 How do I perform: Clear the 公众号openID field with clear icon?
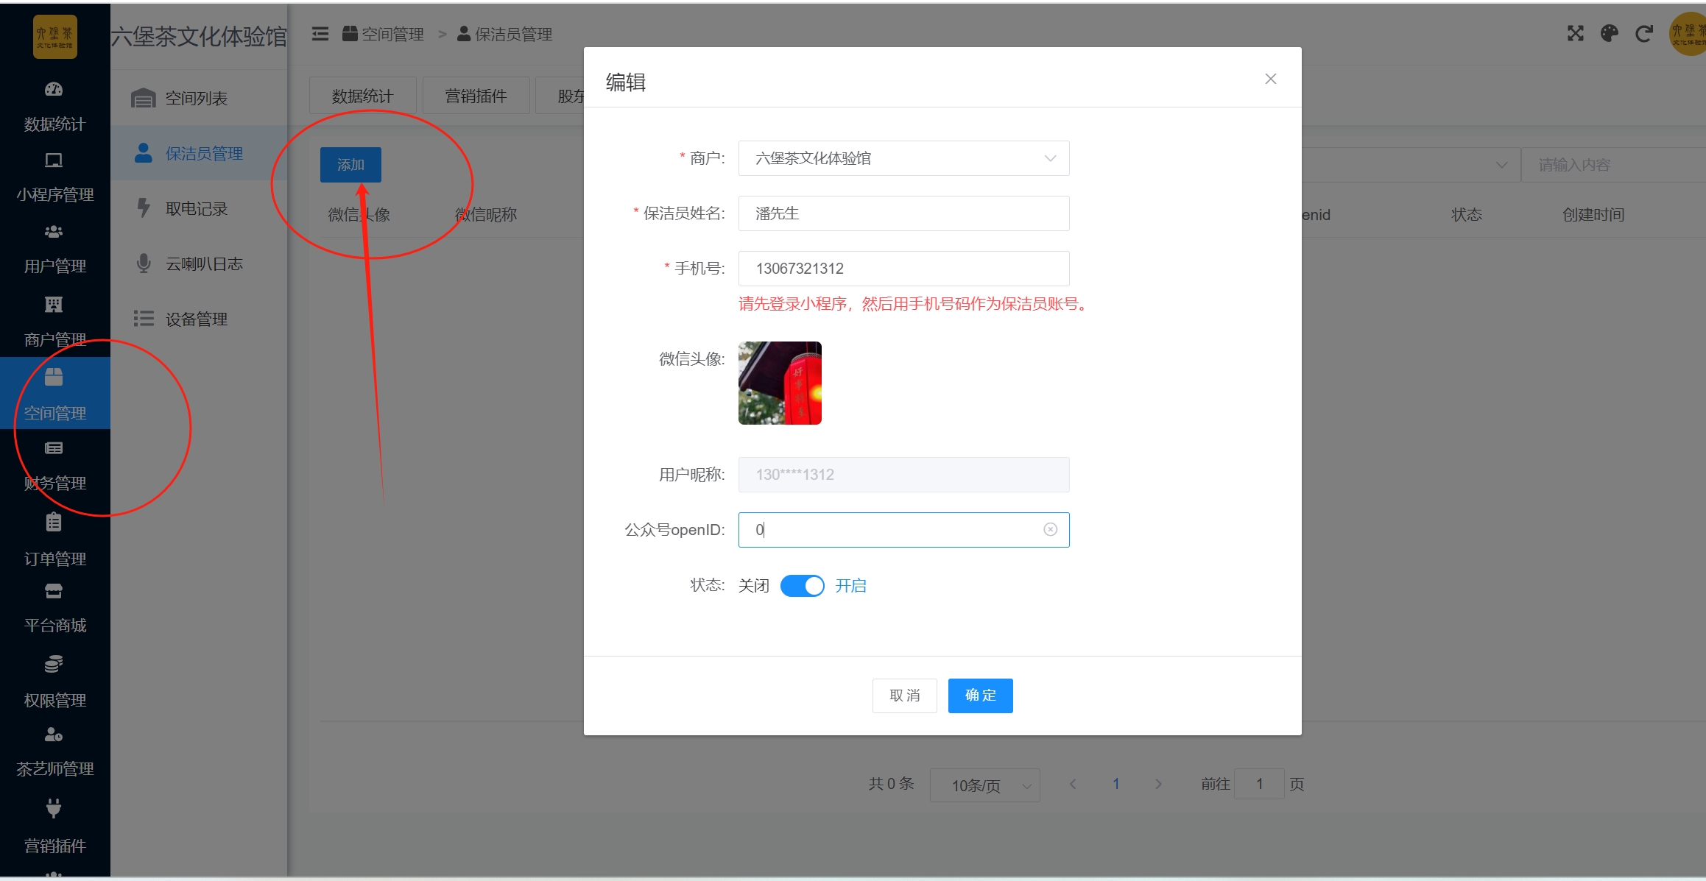tap(1050, 529)
